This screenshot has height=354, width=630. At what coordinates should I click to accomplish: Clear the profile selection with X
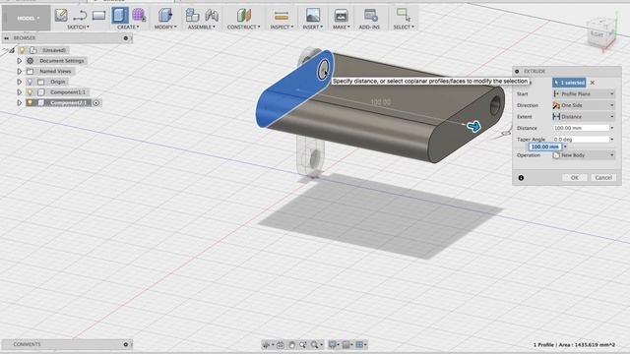pyautogui.click(x=593, y=83)
